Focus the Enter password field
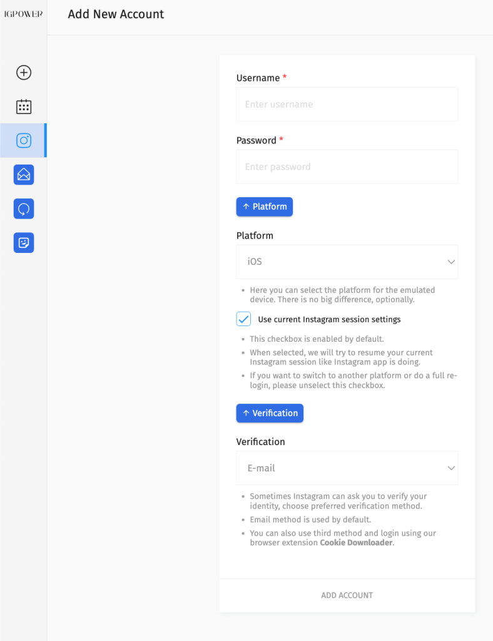493x641 pixels. point(347,167)
